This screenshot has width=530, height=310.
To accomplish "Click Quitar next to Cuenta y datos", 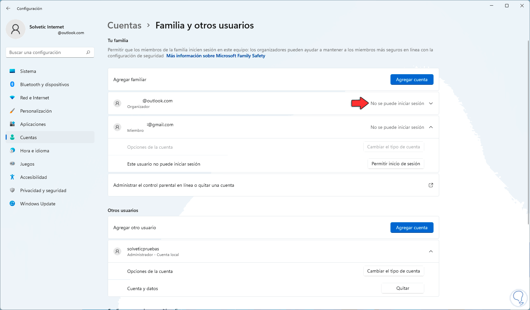I will tap(403, 288).
